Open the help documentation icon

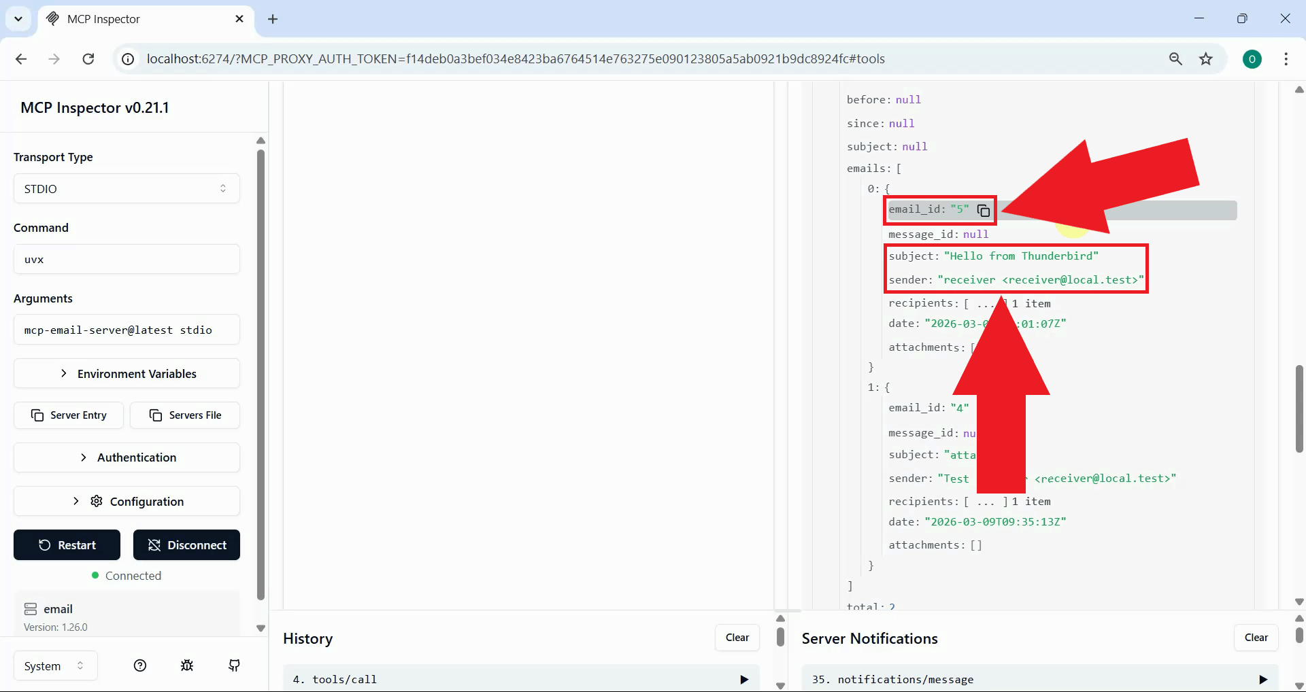point(139,665)
